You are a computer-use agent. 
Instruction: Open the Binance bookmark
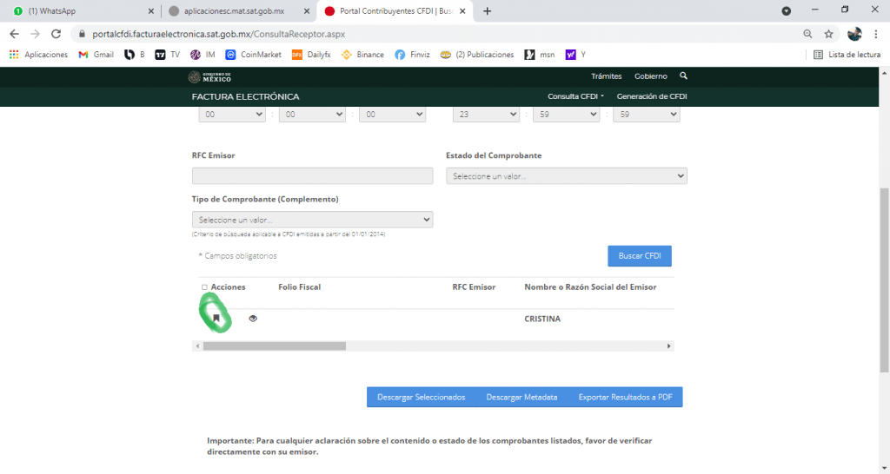pos(362,55)
